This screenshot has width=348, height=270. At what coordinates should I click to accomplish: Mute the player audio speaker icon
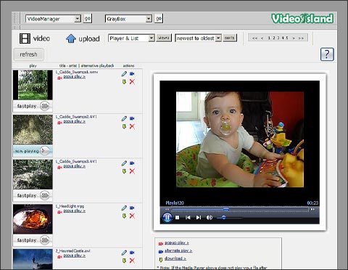pyautogui.click(x=209, y=218)
